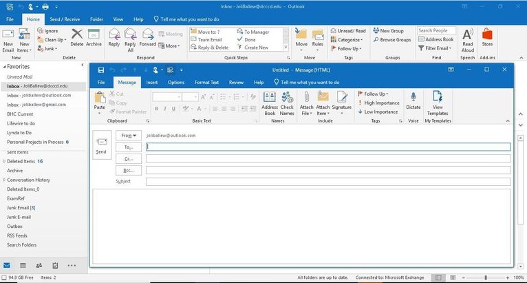Adjust the zoom slider in the status bar
Screen dimensions: 527x283
[485, 277]
